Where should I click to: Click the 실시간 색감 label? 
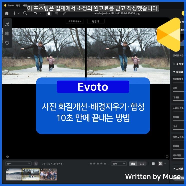178,55
